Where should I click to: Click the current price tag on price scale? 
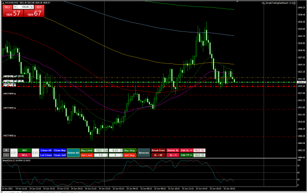click(301, 82)
